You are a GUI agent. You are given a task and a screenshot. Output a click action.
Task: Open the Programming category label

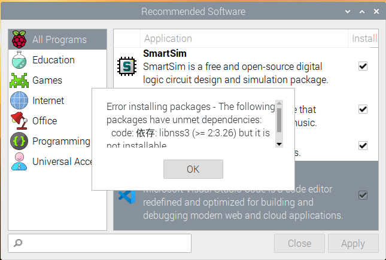(x=61, y=142)
